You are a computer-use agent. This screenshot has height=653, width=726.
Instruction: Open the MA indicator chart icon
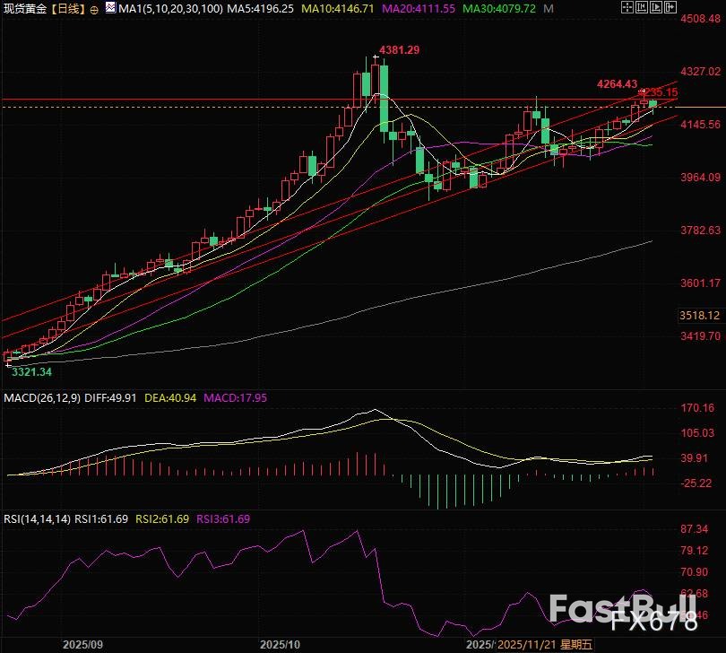108,8
